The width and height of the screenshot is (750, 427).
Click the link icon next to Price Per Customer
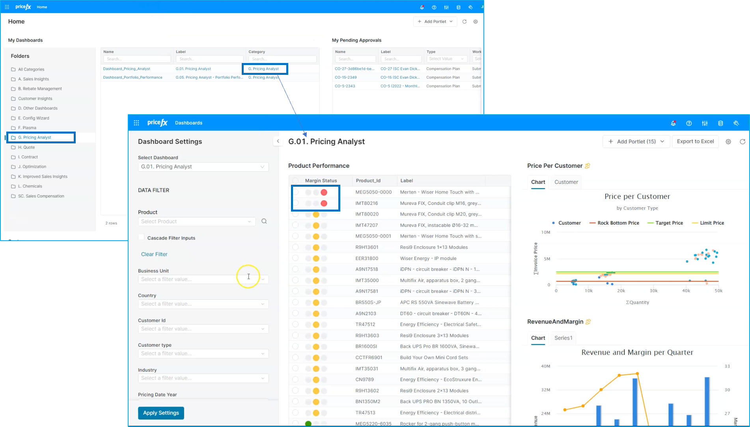pos(588,166)
